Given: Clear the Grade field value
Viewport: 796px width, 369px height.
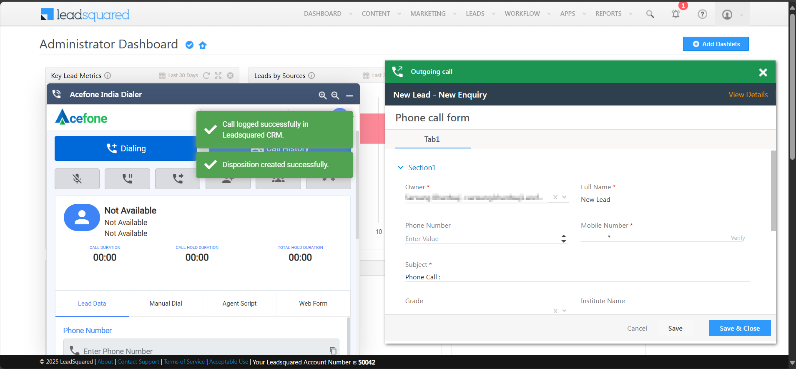Looking at the screenshot, I should [555, 311].
